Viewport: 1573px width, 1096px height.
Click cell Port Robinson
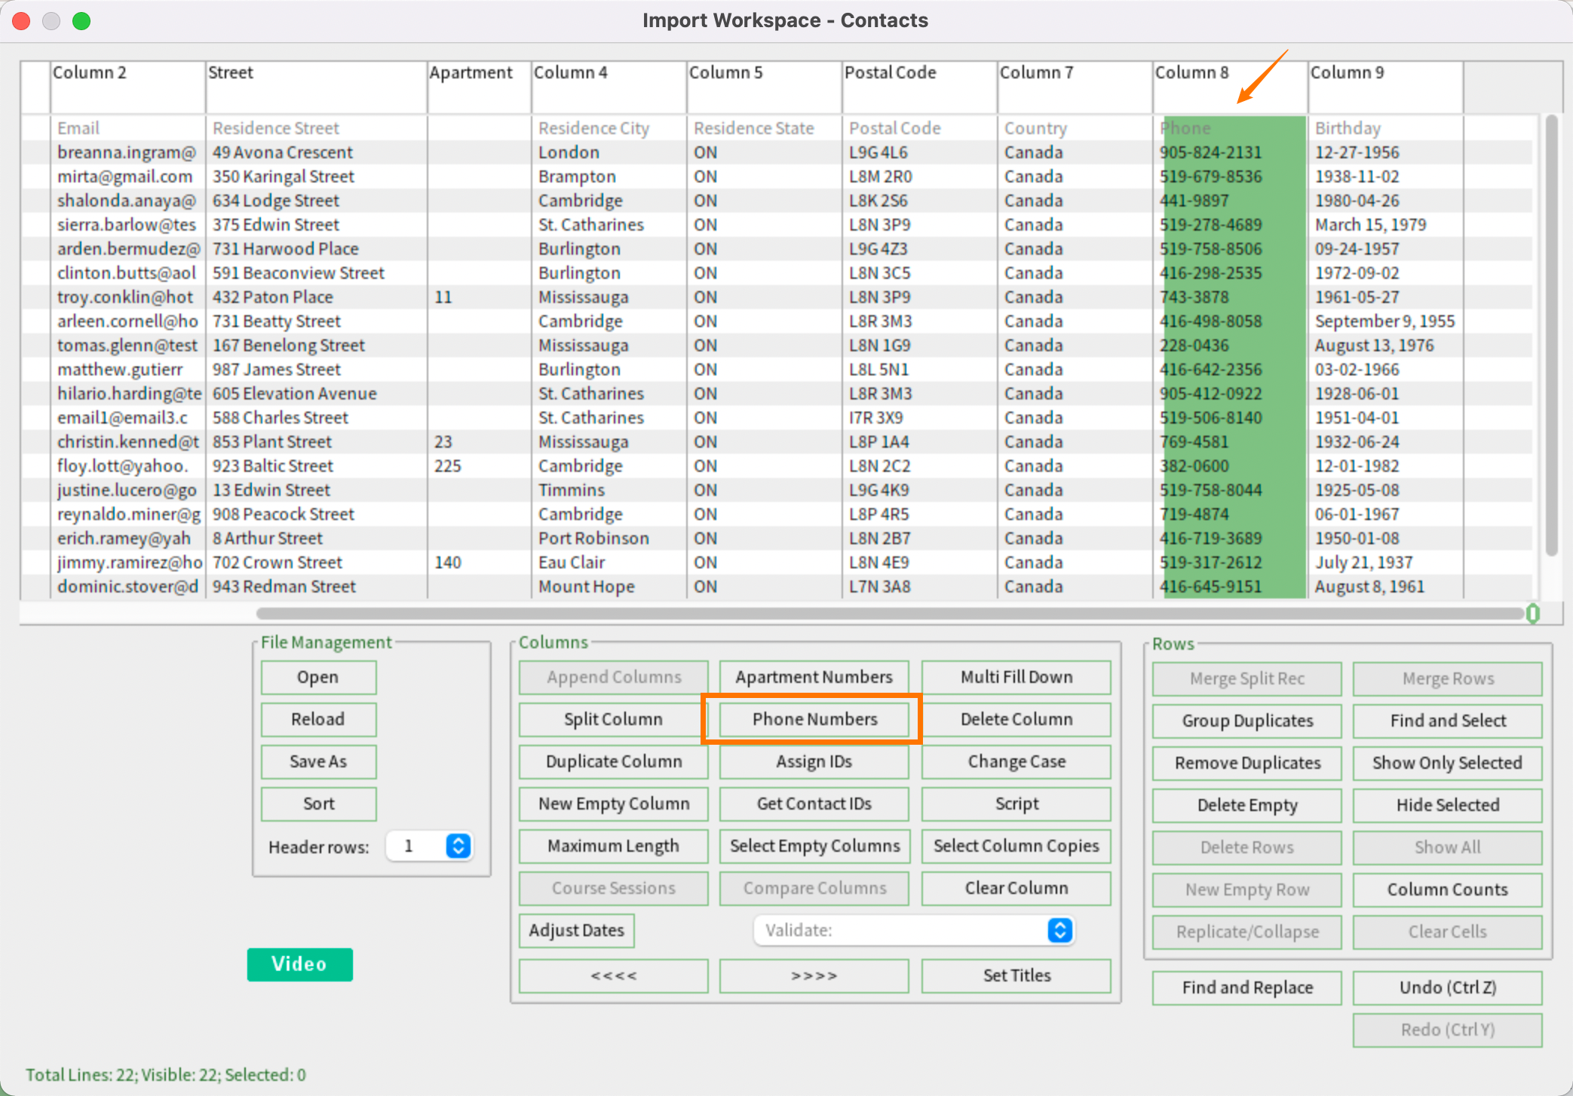click(x=609, y=538)
